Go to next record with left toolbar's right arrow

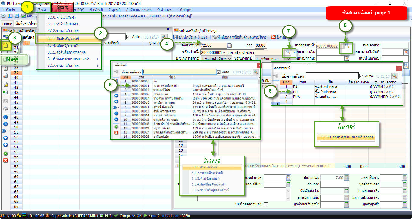[5, 124]
